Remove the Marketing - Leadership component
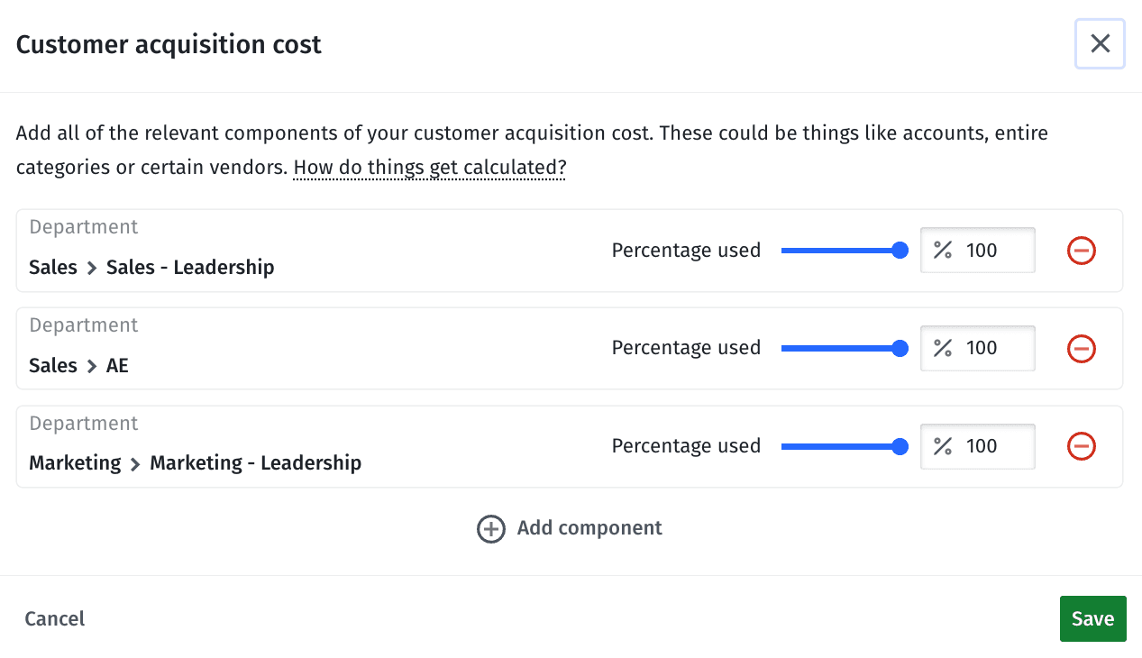The width and height of the screenshot is (1142, 658). [x=1081, y=446]
